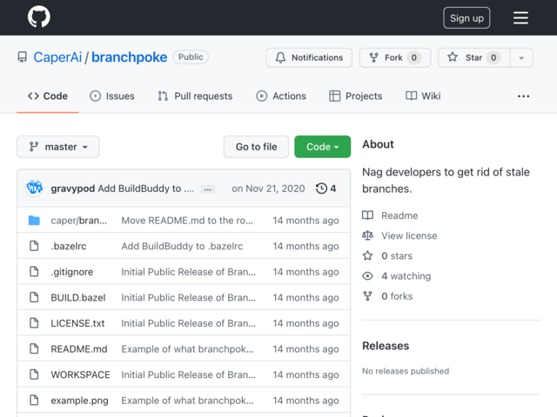Image resolution: width=557 pixels, height=417 pixels.
Task: Click the file icon next to example.png
Action: pyautogui.click(x=34, y=400)
